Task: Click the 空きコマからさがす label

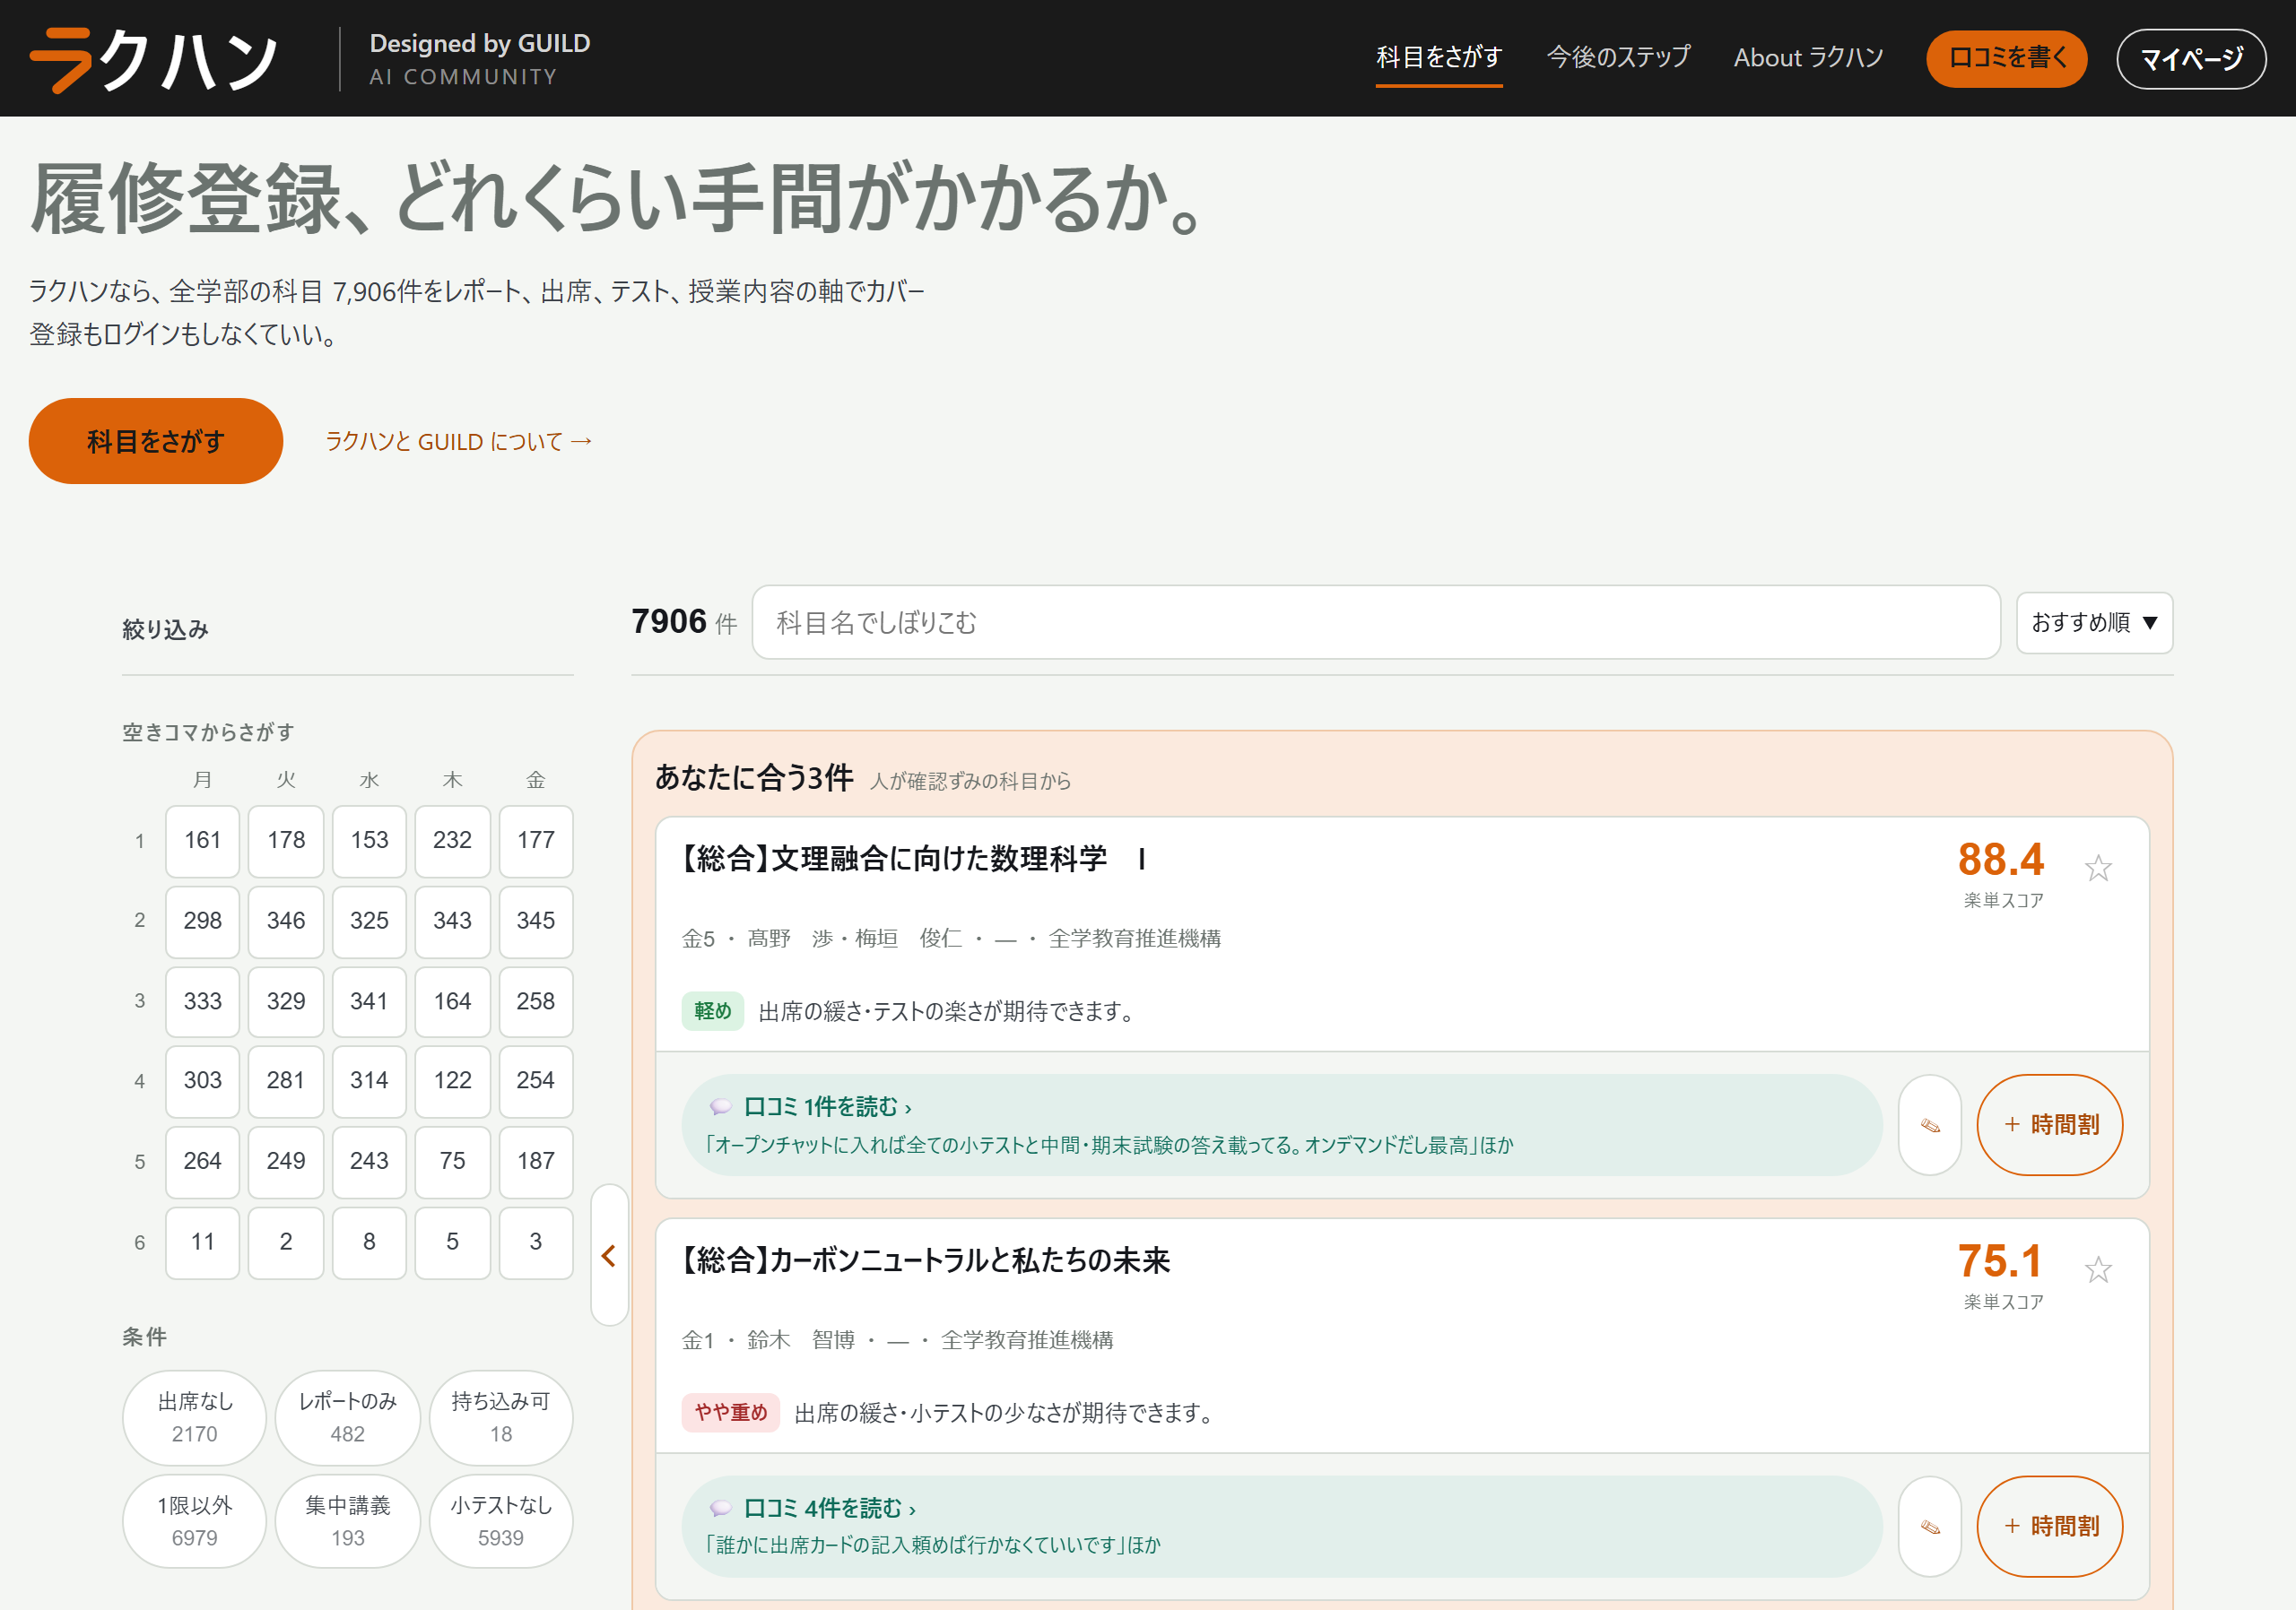Action: tap(208, 732)
